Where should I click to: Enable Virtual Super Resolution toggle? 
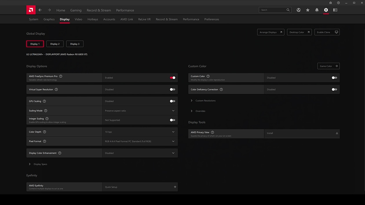[x=173, y=89]
